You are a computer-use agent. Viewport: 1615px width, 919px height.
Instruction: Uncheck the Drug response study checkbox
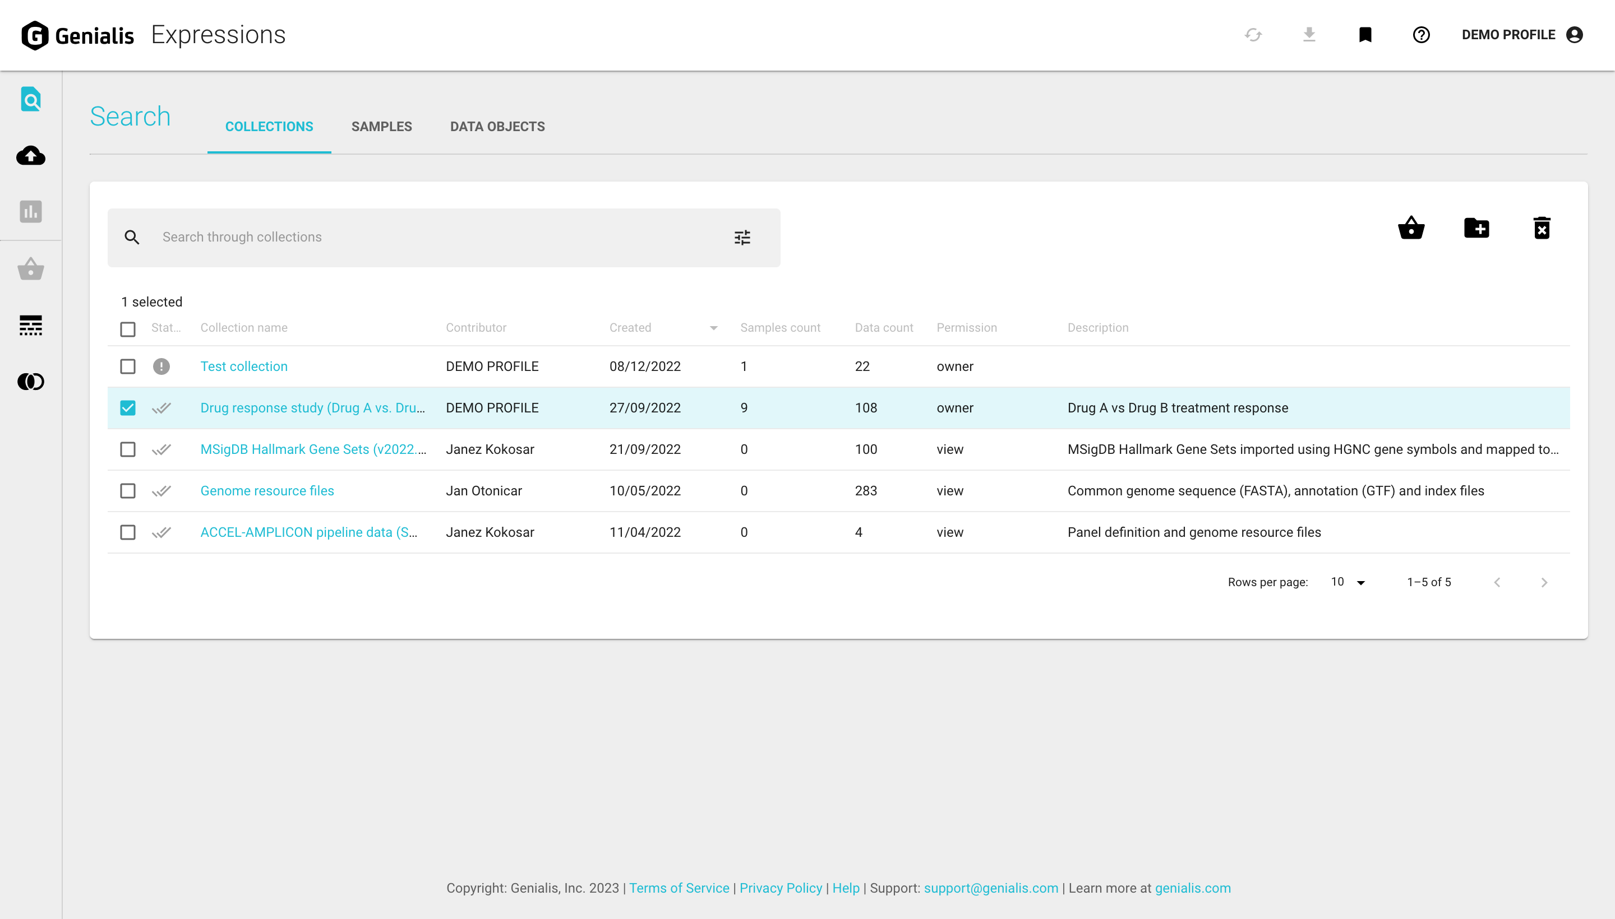[128, 408]
